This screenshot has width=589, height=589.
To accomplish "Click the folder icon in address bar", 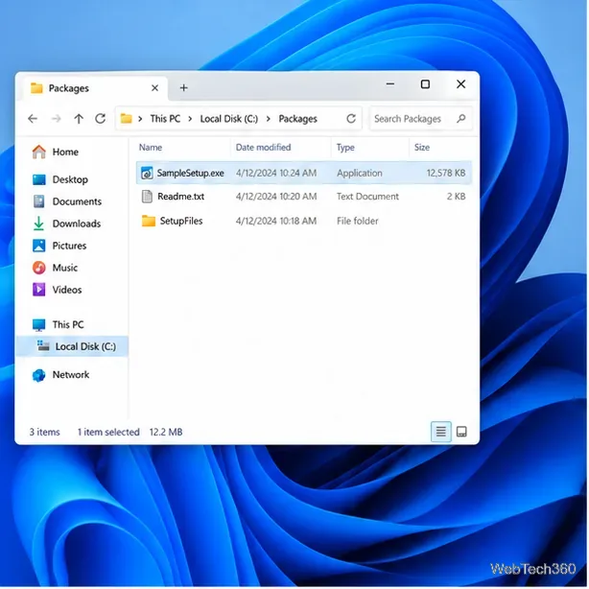I will (x=127, y=119).
